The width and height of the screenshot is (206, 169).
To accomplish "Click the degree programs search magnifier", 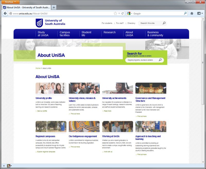I will (x=160, y=60).
